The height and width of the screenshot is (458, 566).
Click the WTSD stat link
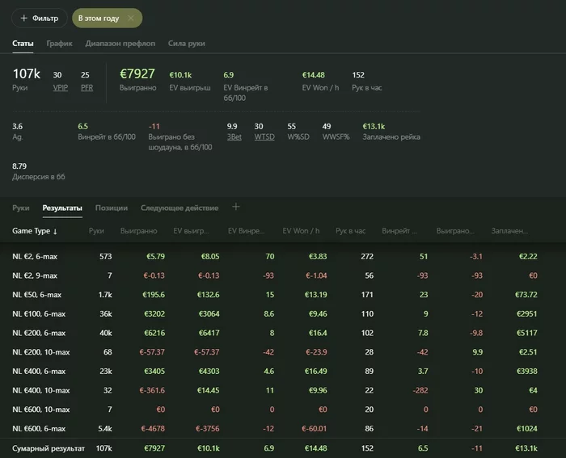pyautogui.click(x=264, y=137)
